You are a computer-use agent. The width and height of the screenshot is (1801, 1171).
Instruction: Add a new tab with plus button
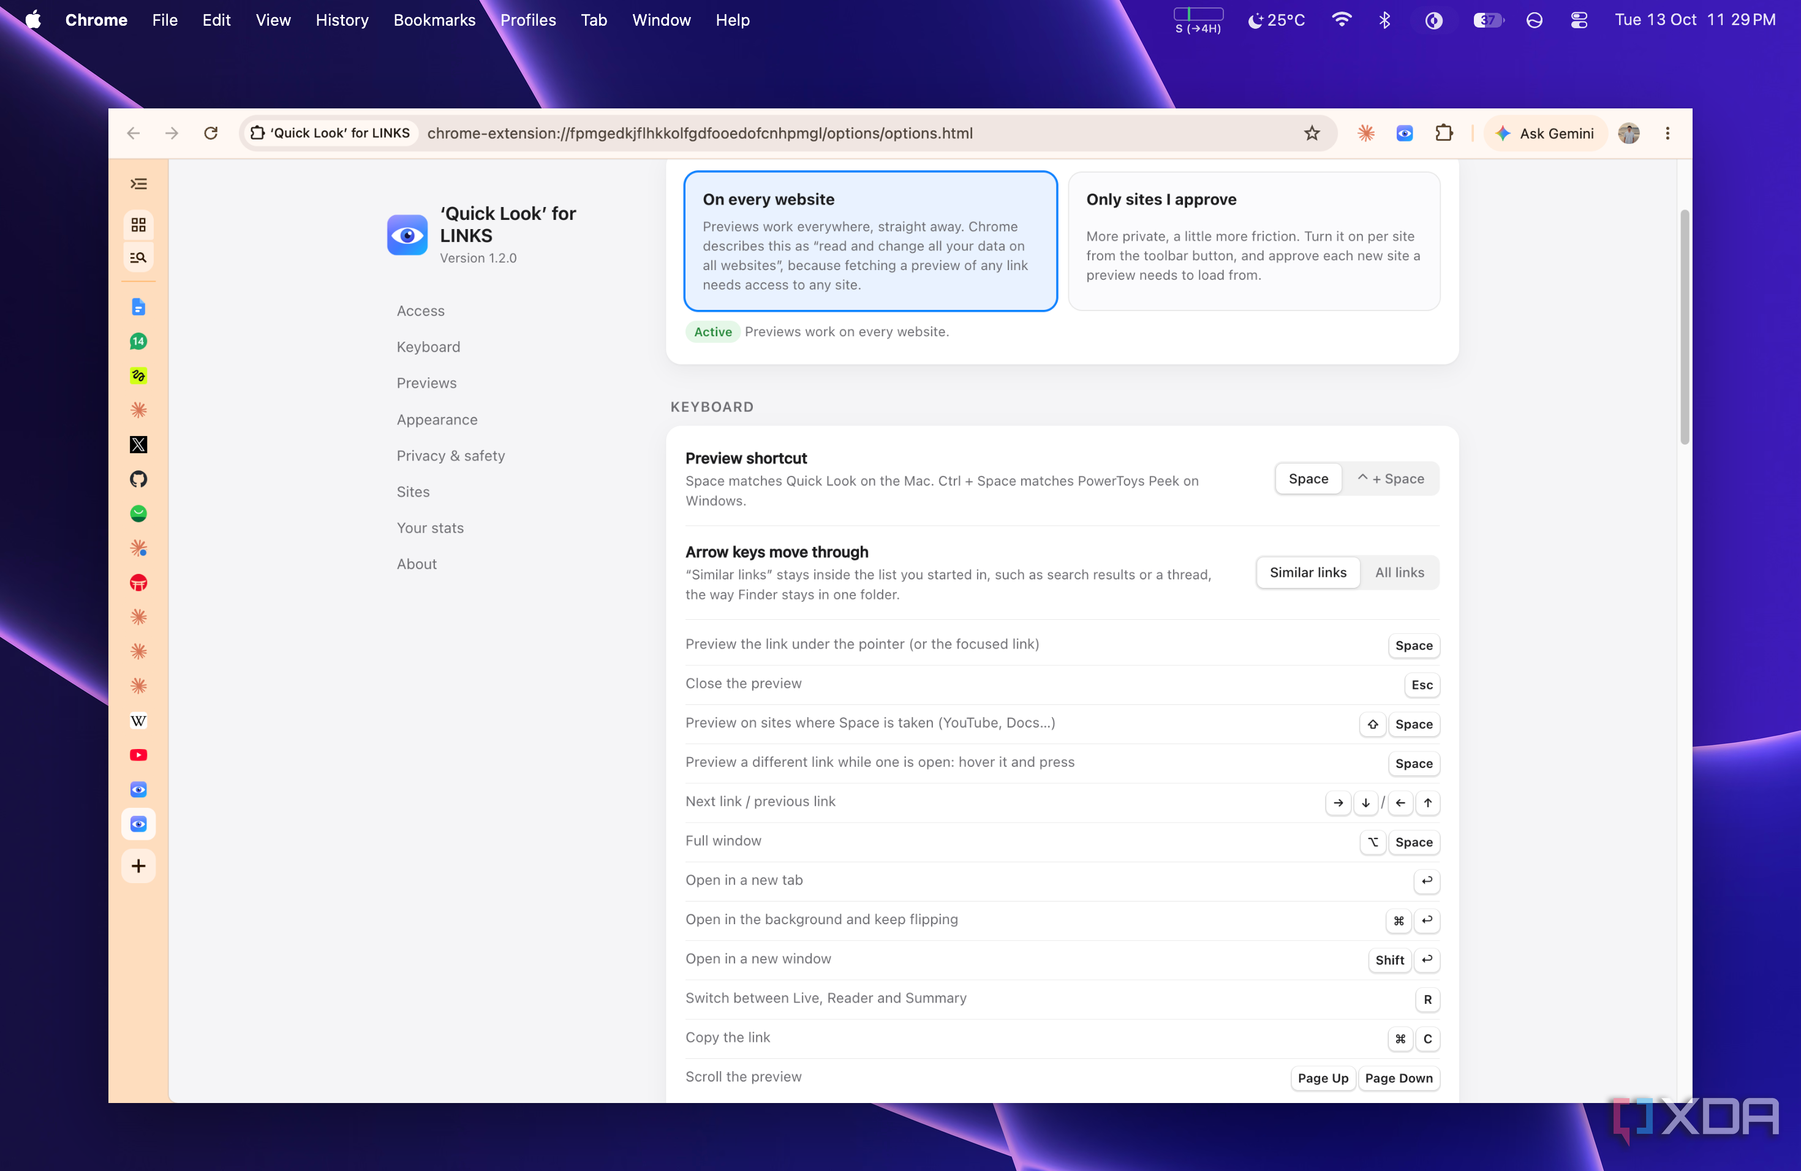(x=138, y=866)
